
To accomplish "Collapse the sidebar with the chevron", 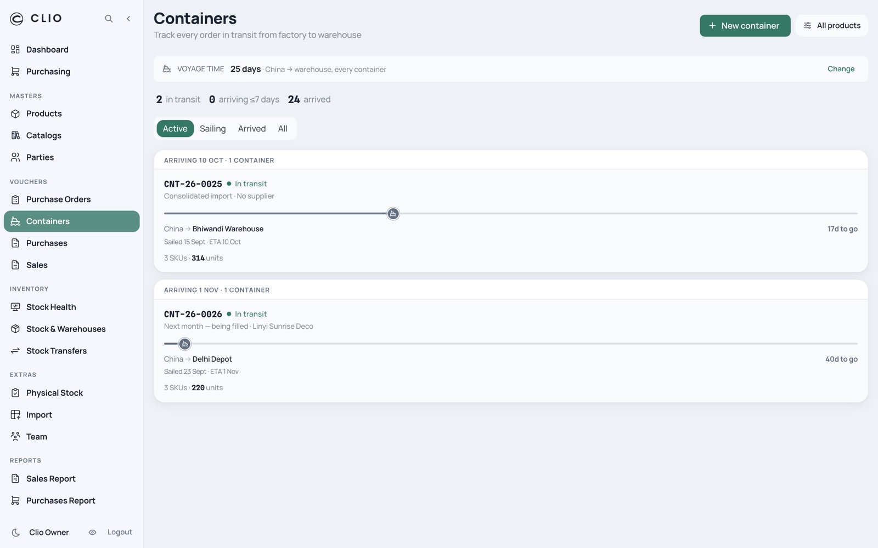I will tap(128, 19).
